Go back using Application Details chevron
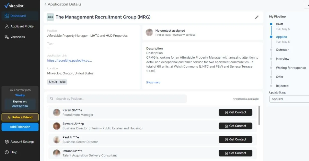Image resolution: width=309 pixels, height=161 pixels. pos(45,4)
